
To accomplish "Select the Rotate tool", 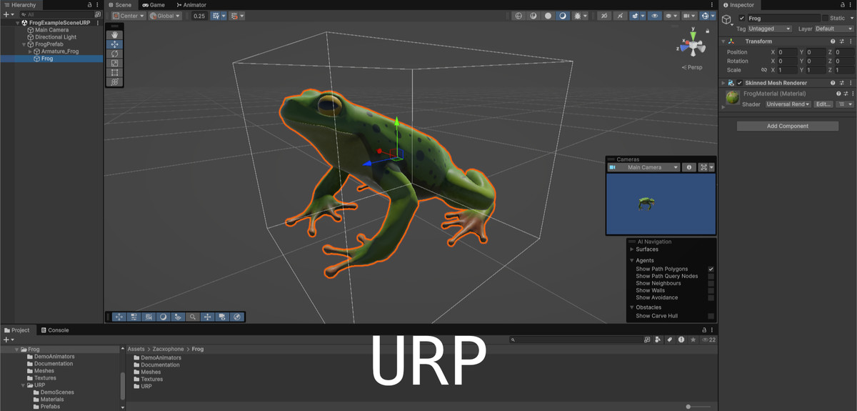I will click(x=115, y=54).
